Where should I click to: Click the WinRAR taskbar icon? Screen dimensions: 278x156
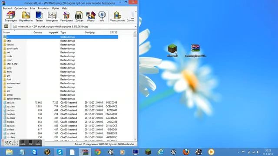click(x=85, y=152)
